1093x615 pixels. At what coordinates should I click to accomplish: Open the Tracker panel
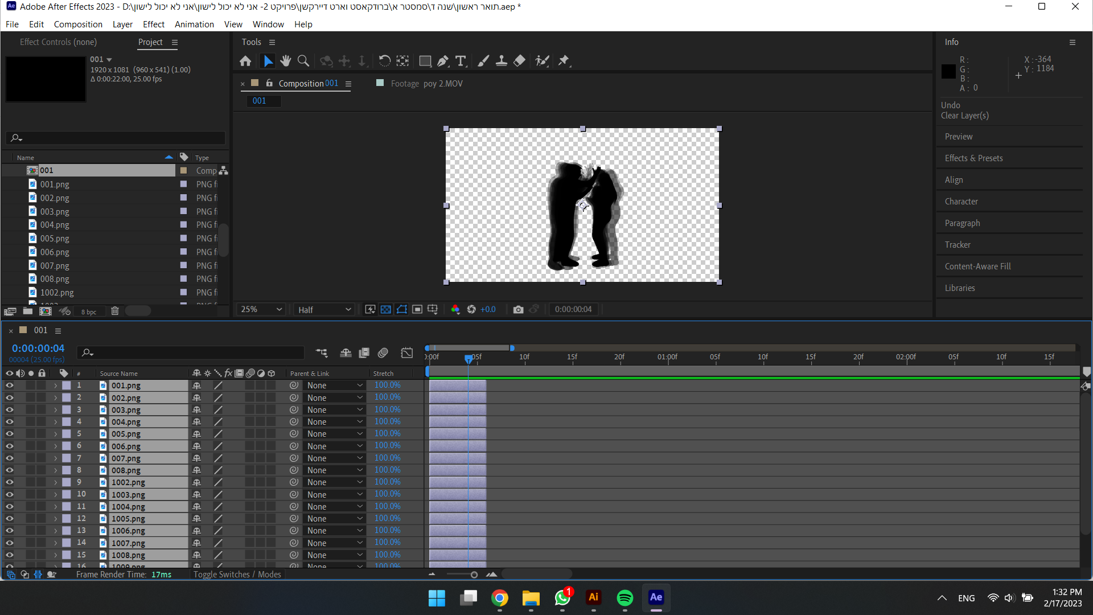958,244
